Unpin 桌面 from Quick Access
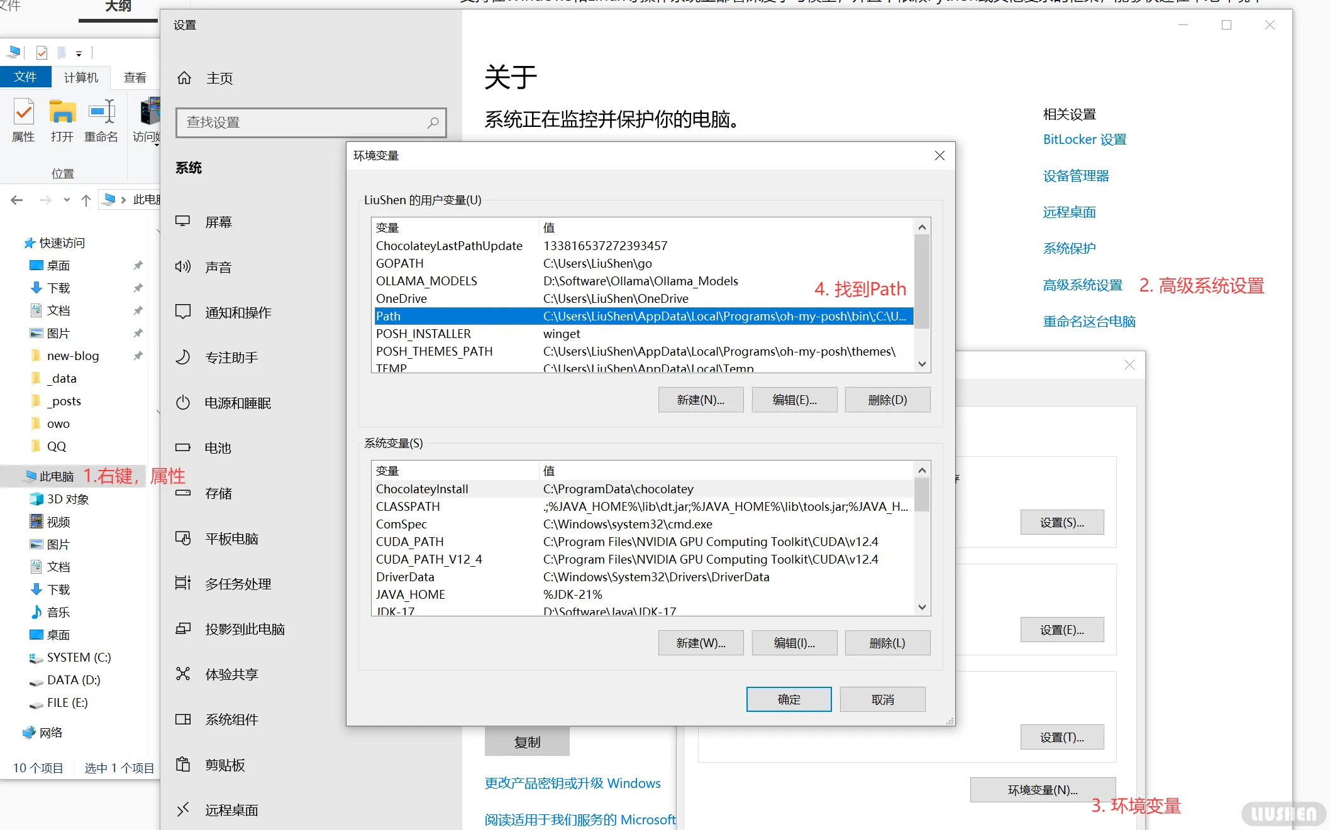This screenshot has height=830, width=1330. 138,265
